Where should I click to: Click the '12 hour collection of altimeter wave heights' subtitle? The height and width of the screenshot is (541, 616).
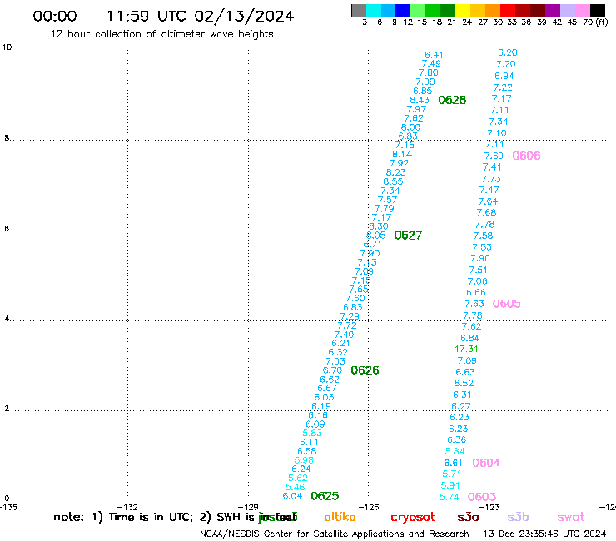click(x=161, y=34)
